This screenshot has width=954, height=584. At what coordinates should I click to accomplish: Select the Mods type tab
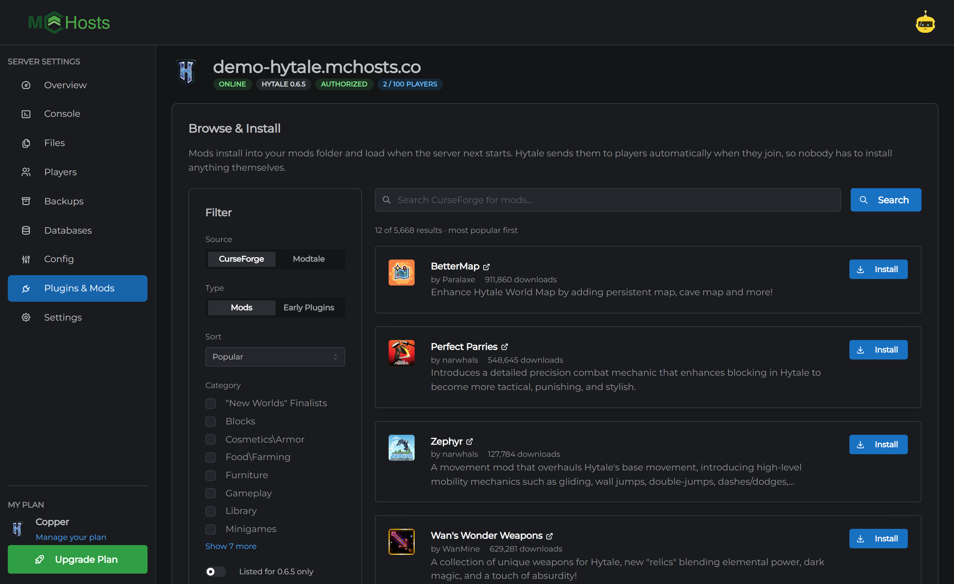click(x=242, y=308)
